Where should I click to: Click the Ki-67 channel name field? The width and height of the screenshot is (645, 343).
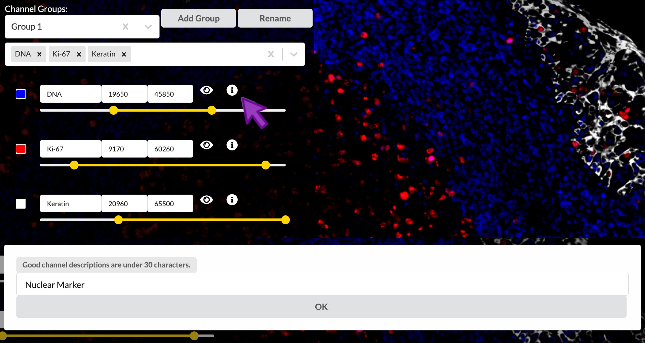71,149
